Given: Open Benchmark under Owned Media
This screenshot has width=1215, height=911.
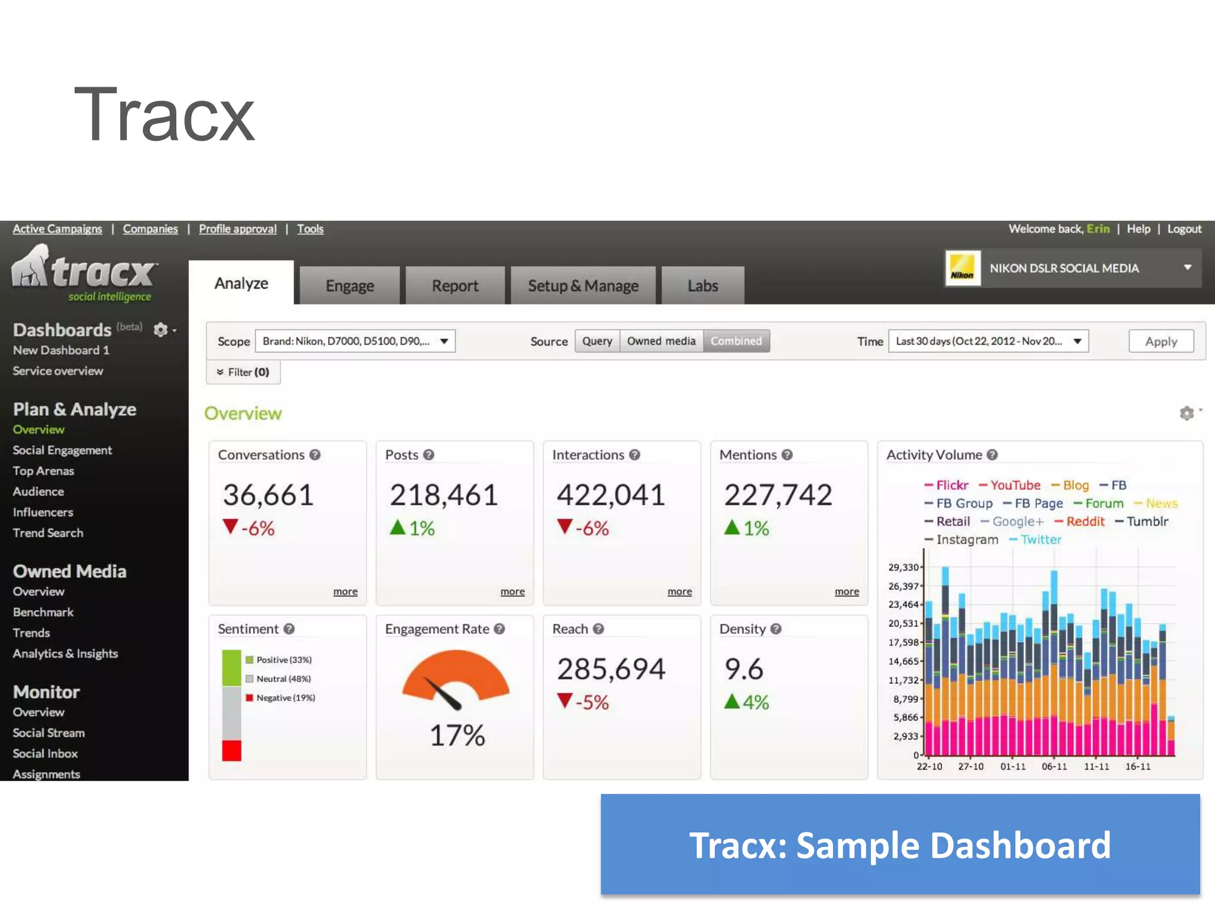Looking at the screenshot, I should [43, 612].
